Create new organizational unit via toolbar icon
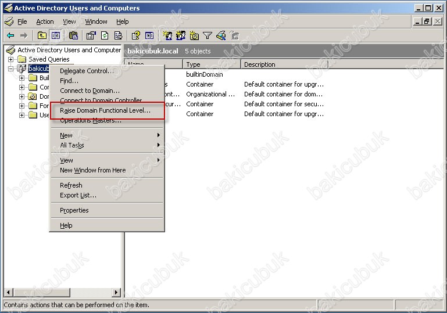447x313 pixels. (194, 35)
